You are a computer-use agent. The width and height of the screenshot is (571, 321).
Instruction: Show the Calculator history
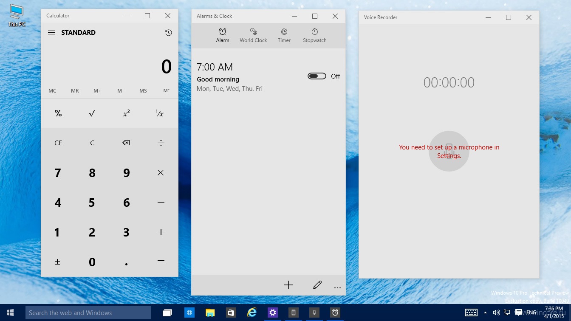click(x=169, y=33)
